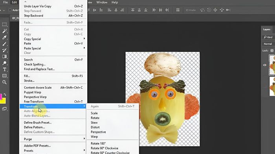Image resolution: width=275 pixels, height=154 pixels.
Task: Close the Edit menu via Edit
Action: coord(15,2)
